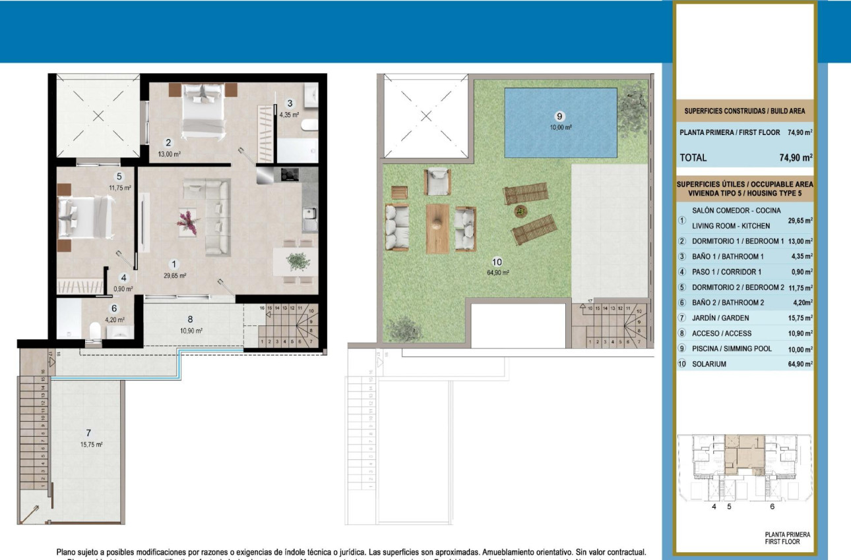851x560 pixels.
Task: Click corridor label '0,90 m²' on the plan
Action: tap(123, 289)
